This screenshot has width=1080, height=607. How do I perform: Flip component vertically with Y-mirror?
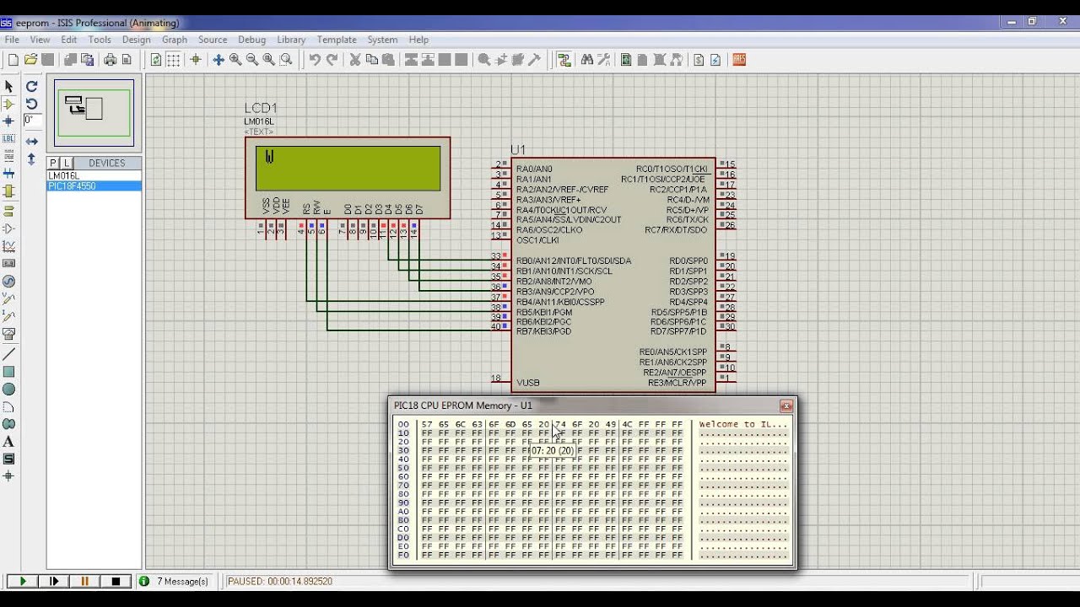pyautogui.click(x=31, y=158)
